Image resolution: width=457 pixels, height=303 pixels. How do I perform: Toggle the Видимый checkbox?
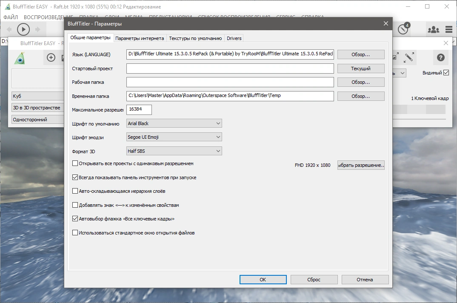click(446, 73)
